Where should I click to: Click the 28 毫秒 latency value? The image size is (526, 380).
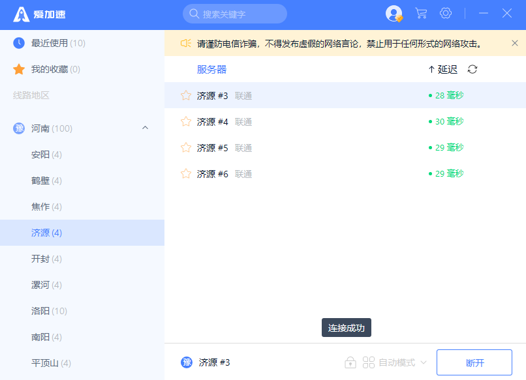click(446, 96)
